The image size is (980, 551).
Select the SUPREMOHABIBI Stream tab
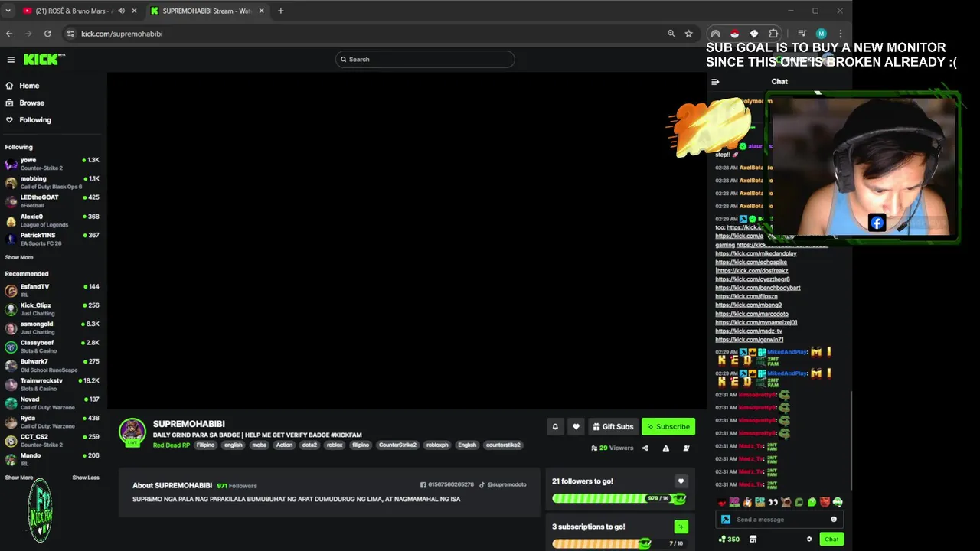(207, 11)
